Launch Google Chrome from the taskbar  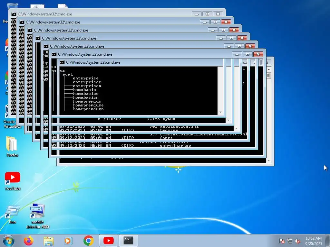coord(89,241)
